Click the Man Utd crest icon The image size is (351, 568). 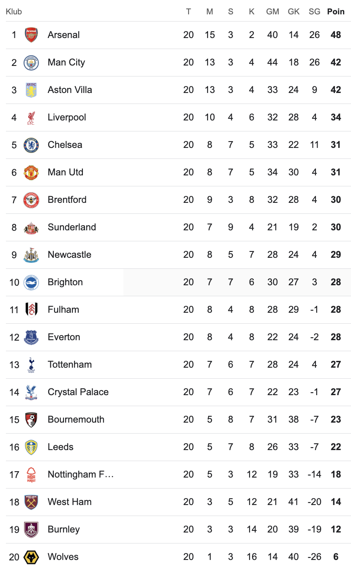coord(31,172)
